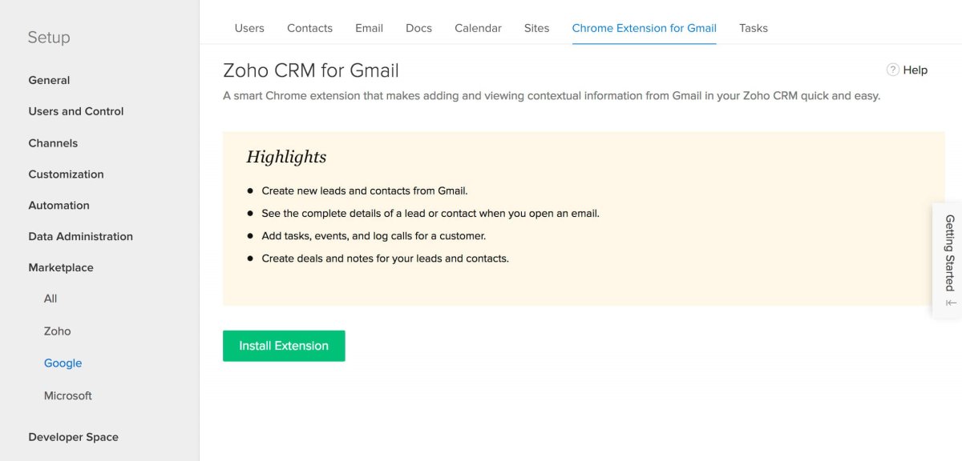Select Zoho under Marketplace
This screenshot has height=461, width=962.
(x=58, y=331)
